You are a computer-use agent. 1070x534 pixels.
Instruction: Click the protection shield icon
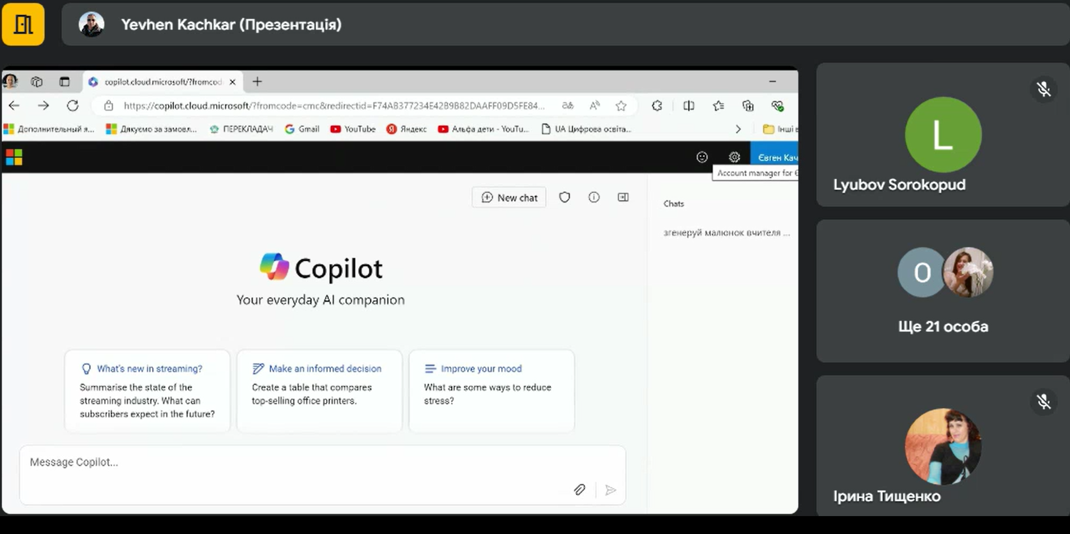click(x=564, y=197)
